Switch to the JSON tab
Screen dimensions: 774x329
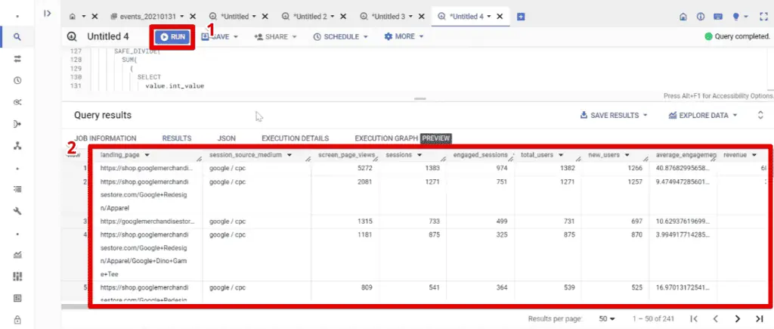[227, 138]
